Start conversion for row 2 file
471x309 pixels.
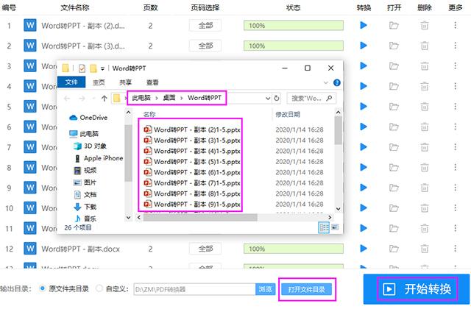364,46
